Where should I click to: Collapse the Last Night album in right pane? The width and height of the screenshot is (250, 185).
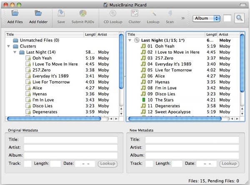click(x=130, y=40)
